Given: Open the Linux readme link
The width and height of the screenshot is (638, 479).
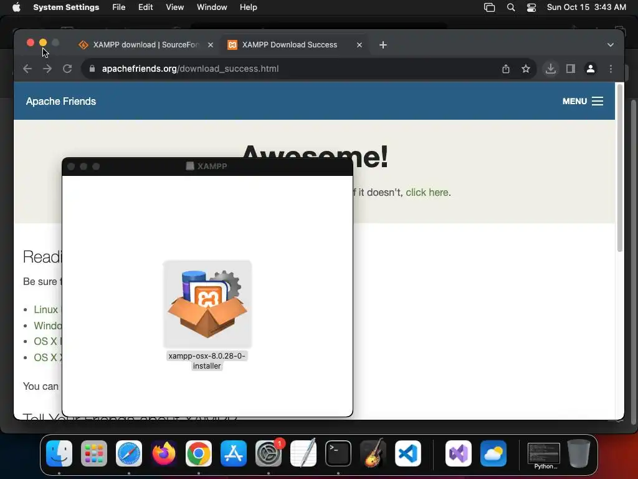Looking at the screenshot, I should coord(46,309).
